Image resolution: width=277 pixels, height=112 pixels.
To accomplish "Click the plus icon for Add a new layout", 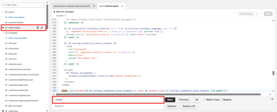I will 6,17.
